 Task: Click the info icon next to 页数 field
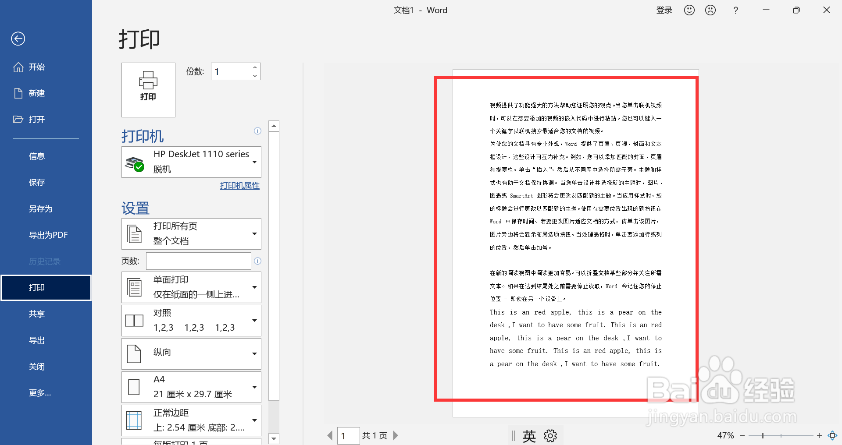[257, 261]
